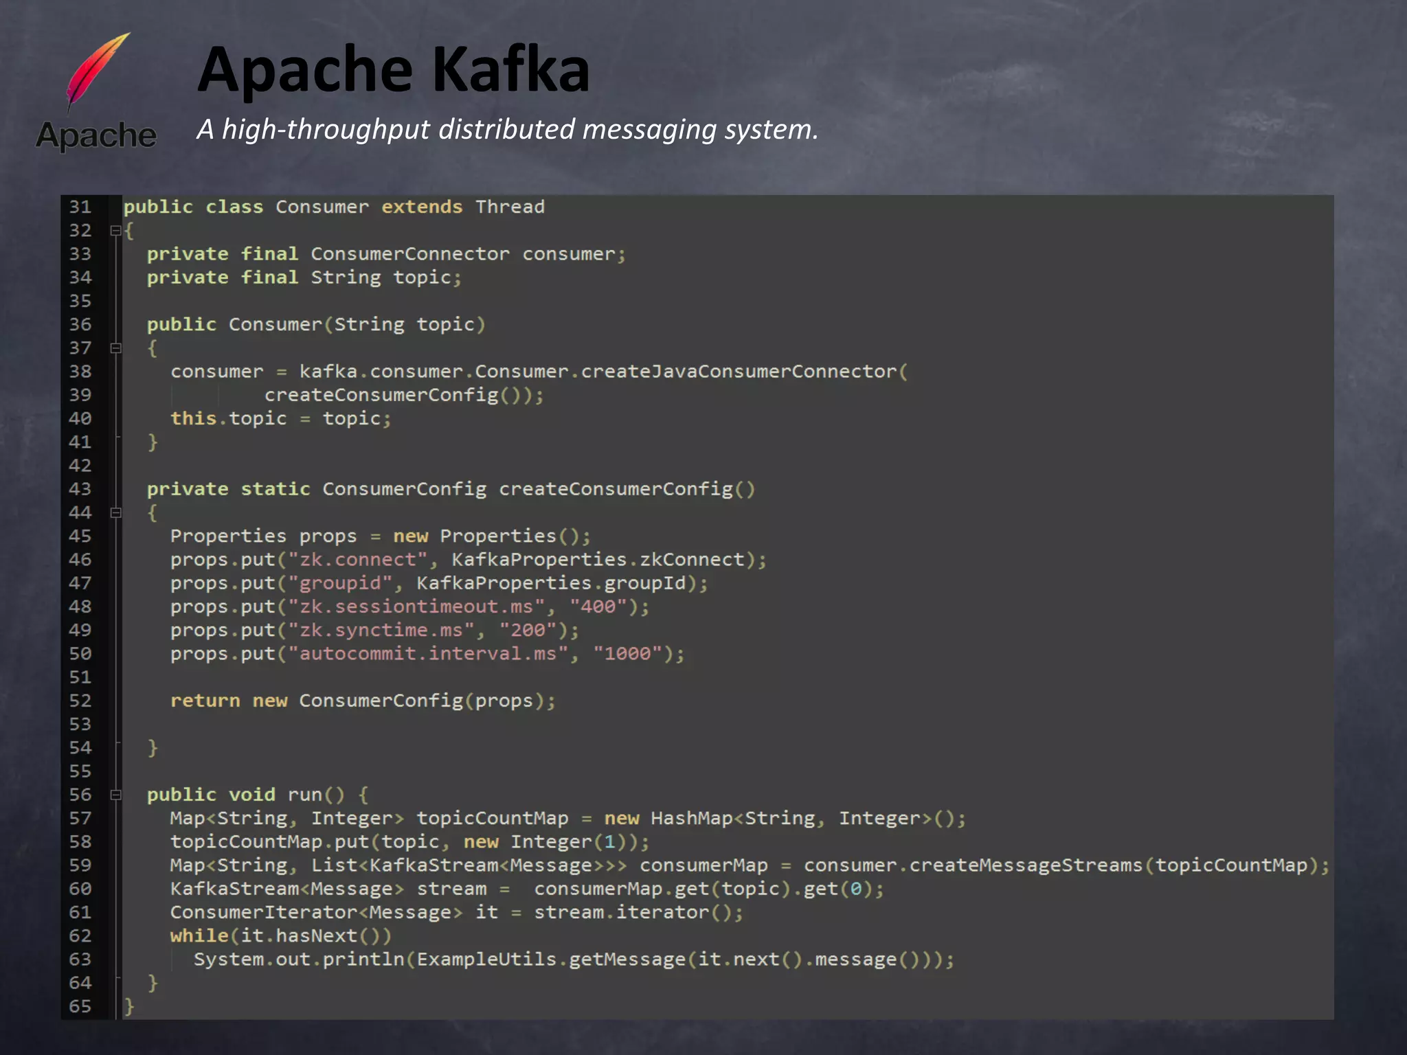Click the "zk.connect" string literal

click(357, 560)
